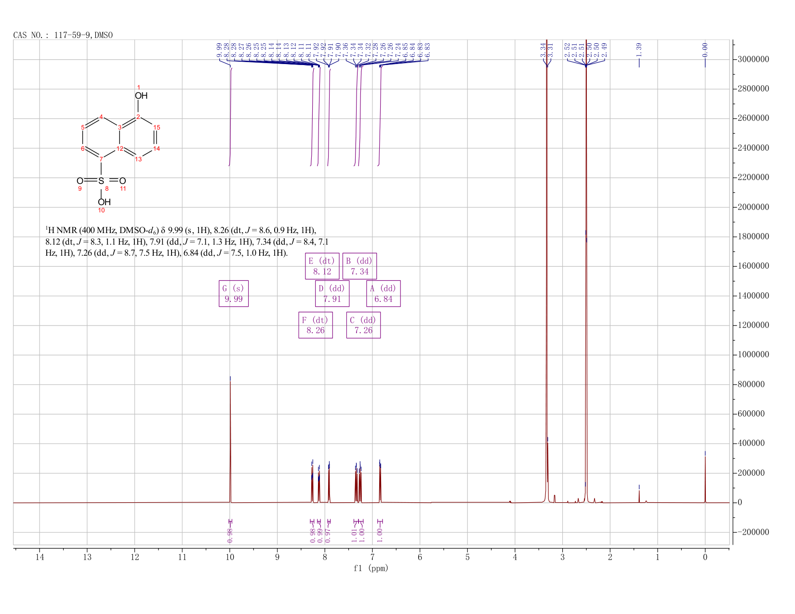Click the 1000000 intensity axis tick
The image size is (795, 614).
(x=753, y=355)
